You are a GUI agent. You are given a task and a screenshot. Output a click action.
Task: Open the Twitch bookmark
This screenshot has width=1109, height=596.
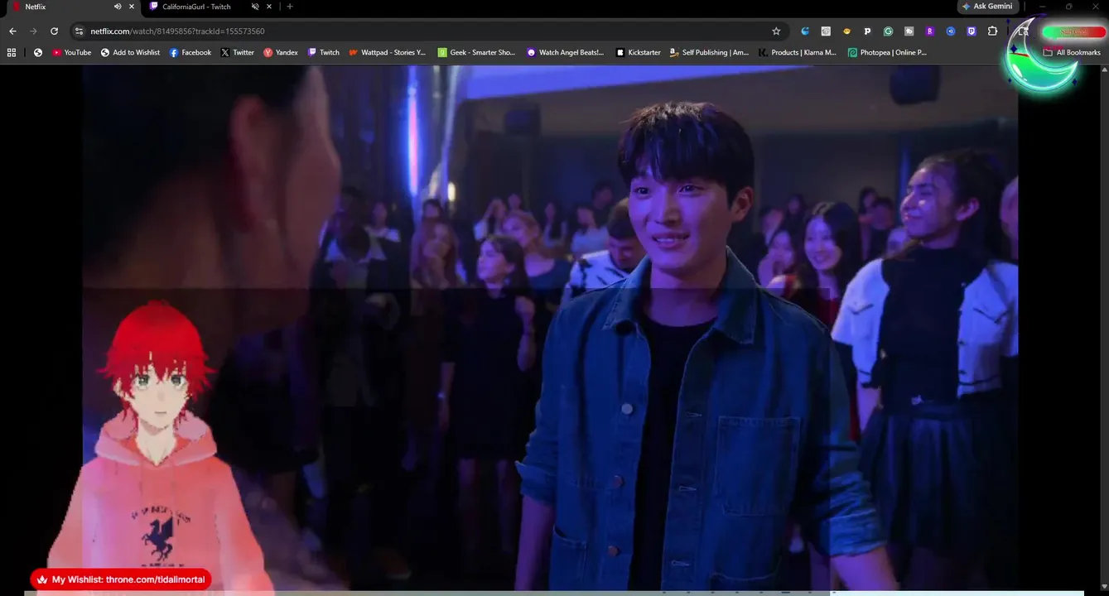point(324,52)
